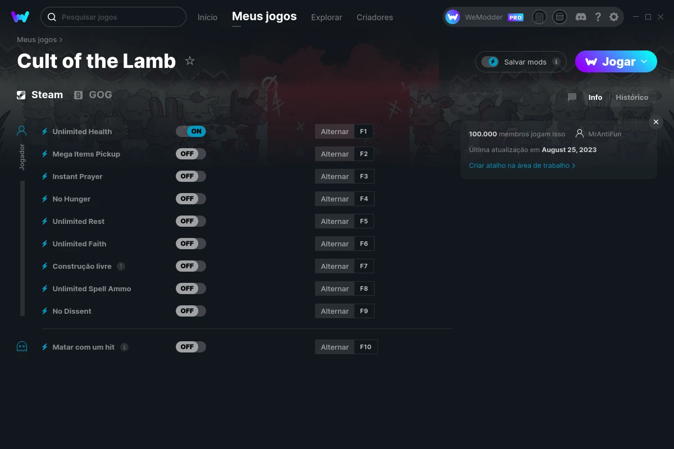Image resolution: width=674 pixels, height=449 pixels.
Task: Show info for Construção livre mod
Action: click(x=121, y=266)
